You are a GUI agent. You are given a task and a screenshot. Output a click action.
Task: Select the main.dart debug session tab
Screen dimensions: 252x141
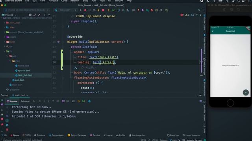point(20,95)
